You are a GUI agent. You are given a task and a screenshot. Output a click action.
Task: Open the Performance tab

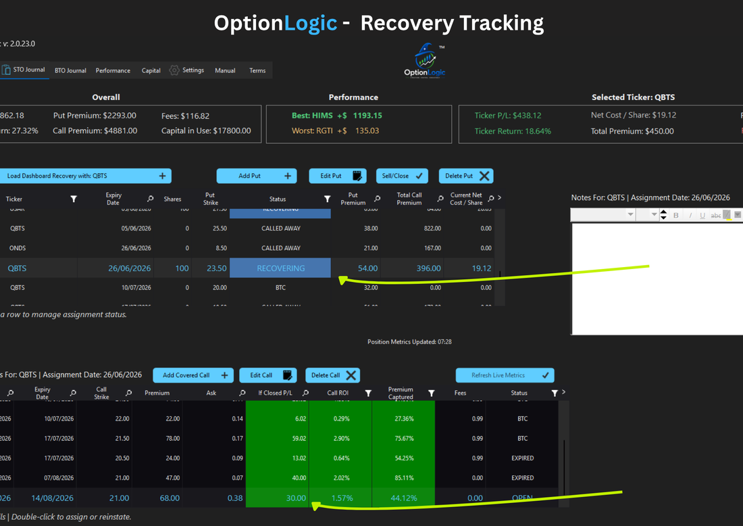click(x=113, y=70)
